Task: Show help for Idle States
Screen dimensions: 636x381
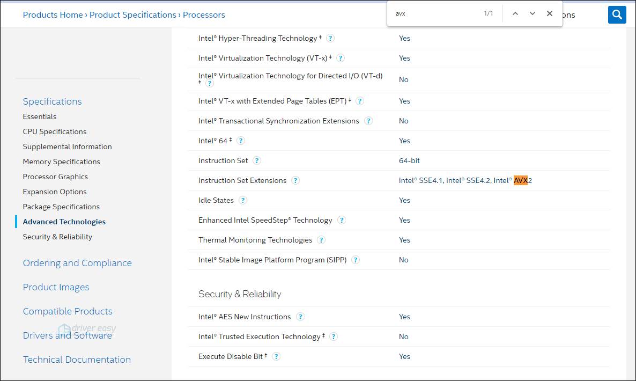Action: (x=242, y=201)
